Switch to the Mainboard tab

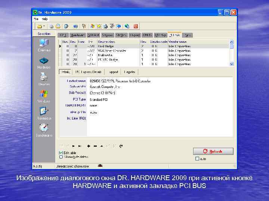[78, 35]
